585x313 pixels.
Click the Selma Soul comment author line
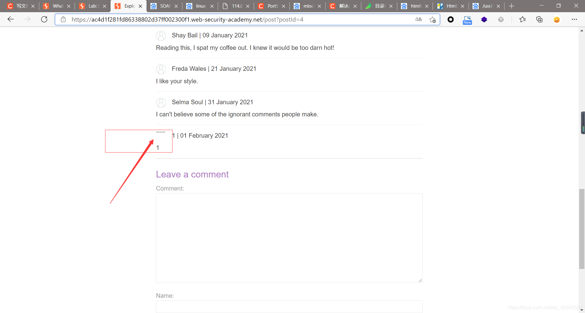[212, 102]
